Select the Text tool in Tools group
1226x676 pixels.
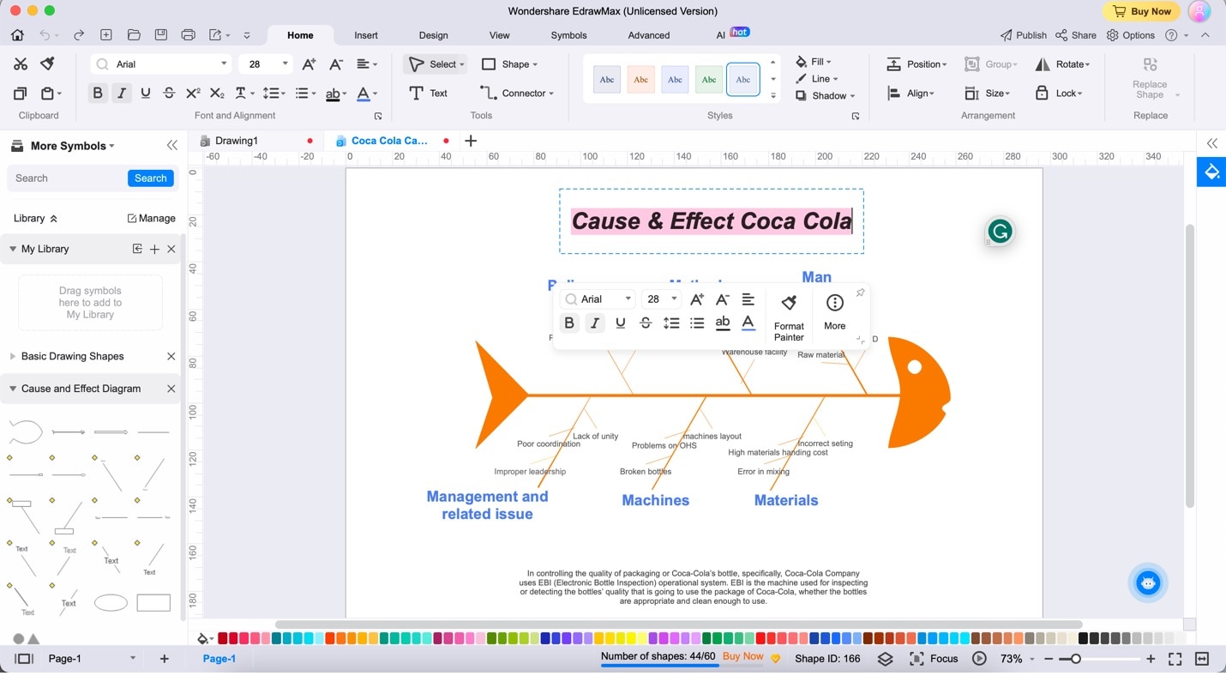[428, 93]
